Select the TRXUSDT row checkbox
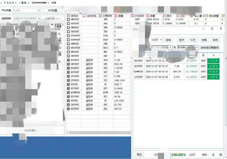This screenshot has height=159, width=227. pos(68,32)
